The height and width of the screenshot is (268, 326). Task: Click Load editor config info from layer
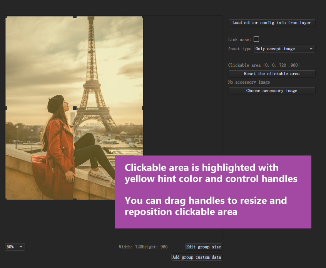[272, 23]
